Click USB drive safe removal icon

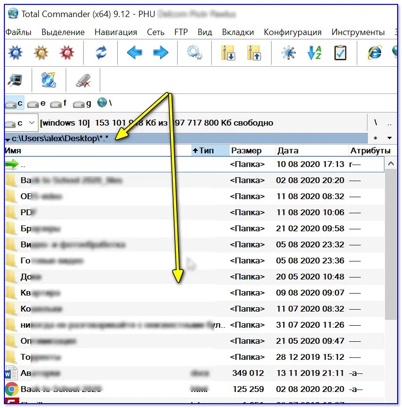click(83, 80)
